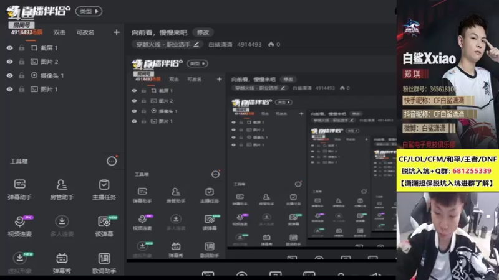The height and width of the screenshot is (280, 499).
Task: Click the 截屏 1 screenshot source icon
Action: coord(34,48)
